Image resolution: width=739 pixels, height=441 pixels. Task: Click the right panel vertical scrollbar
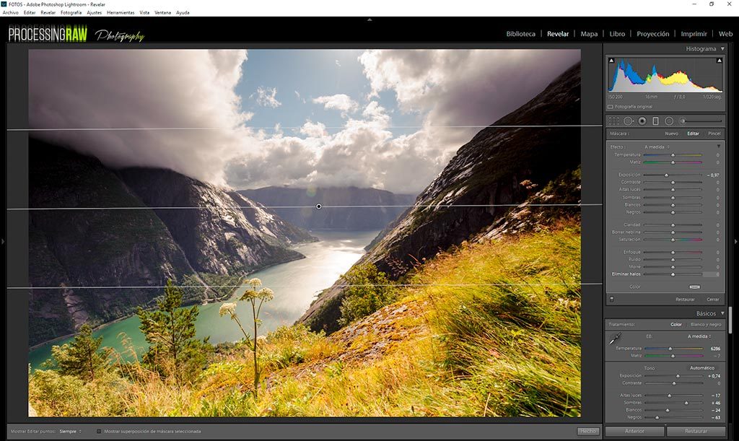click(730, 320)
